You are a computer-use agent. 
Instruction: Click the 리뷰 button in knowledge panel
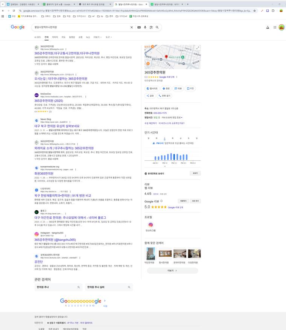point(178,88)
